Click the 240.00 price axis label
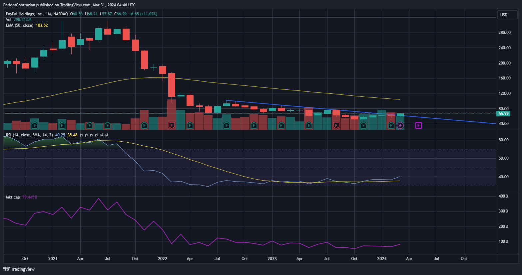The height and width of the screenshot is (275, 522). pyautogui.click(x=505, y=48)
